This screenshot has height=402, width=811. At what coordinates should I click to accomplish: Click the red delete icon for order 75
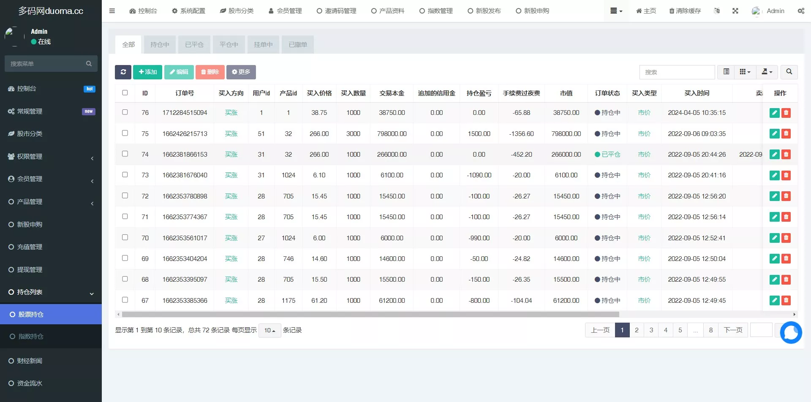pos(786,134)
